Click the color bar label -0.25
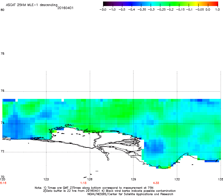The width and height of the screenshot is (223, 196). pos(162,10)
